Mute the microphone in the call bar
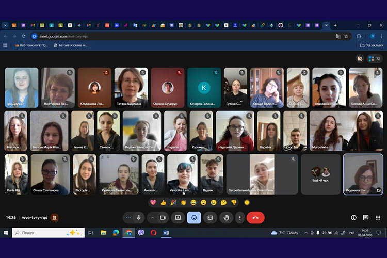This screenshot has width=387, height=258. click(139, 218)
